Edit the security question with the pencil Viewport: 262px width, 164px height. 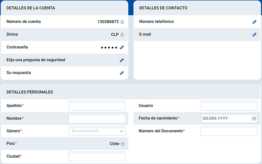pos(122,60)
